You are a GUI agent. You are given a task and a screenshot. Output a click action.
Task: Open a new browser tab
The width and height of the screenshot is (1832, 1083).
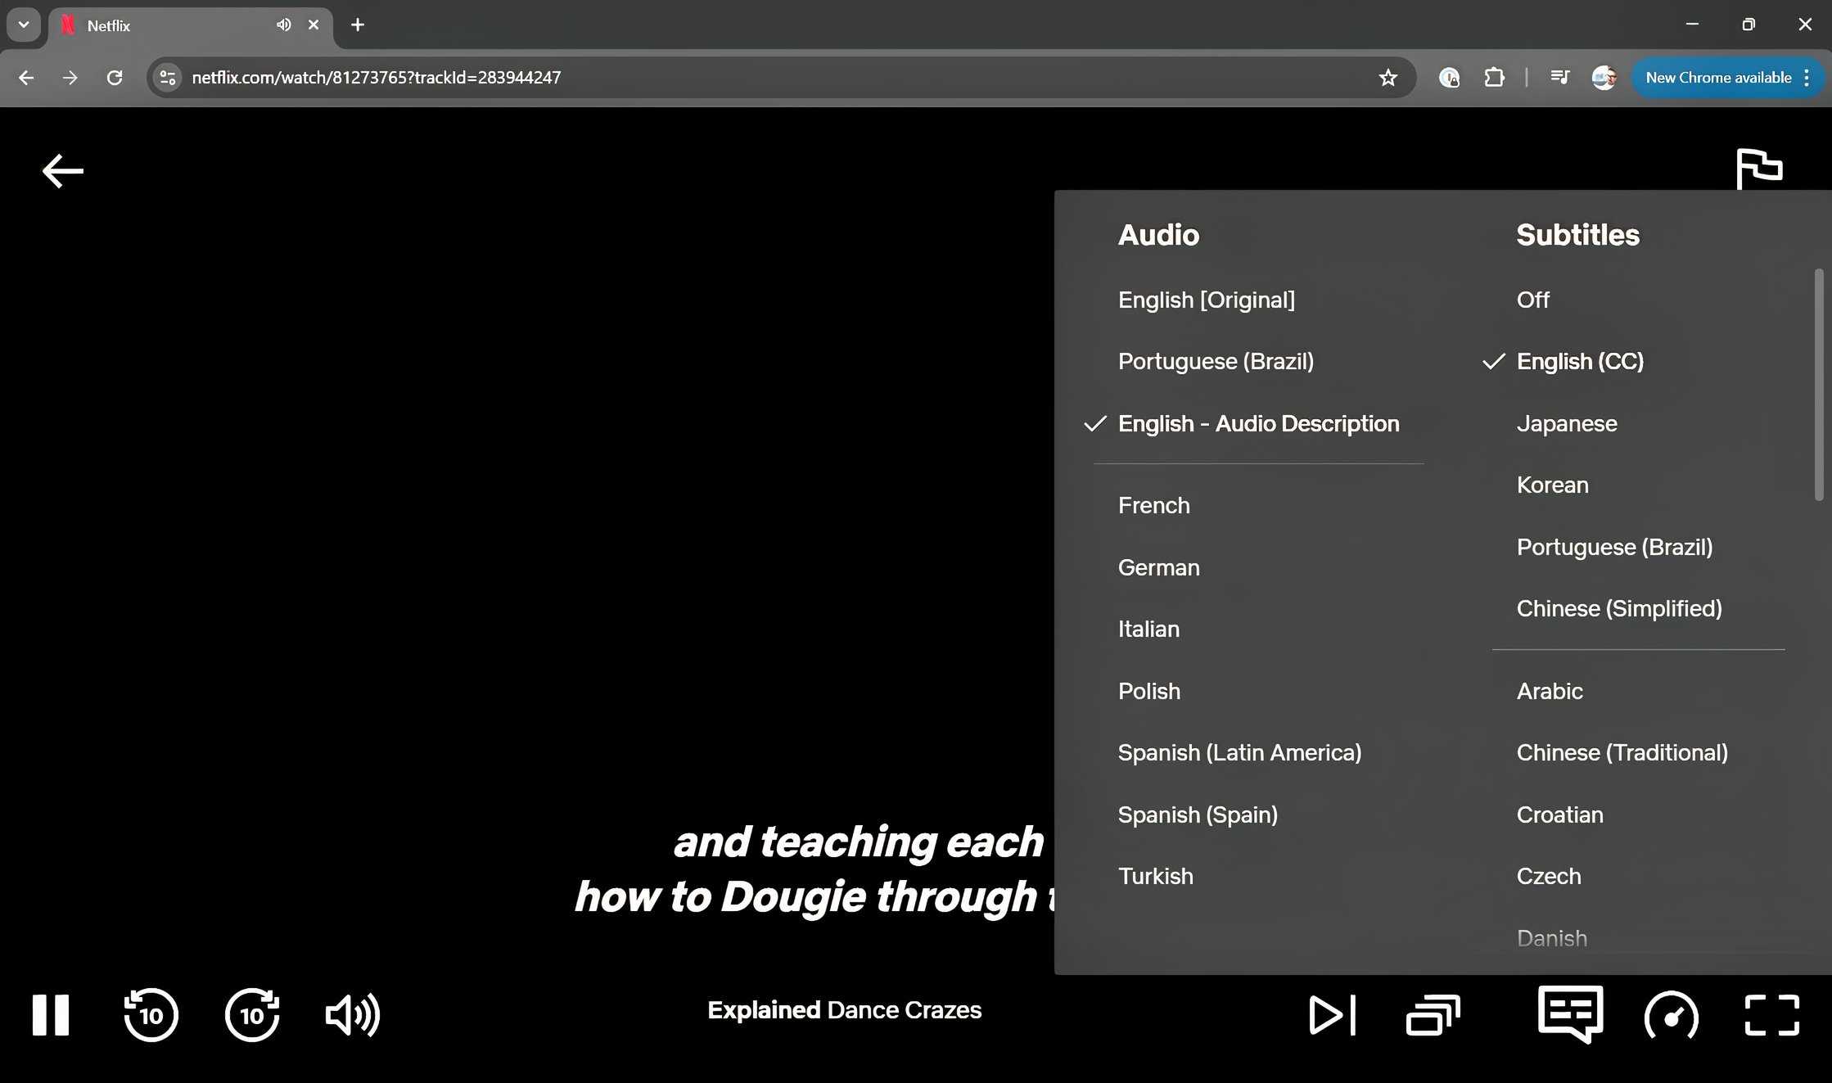click(358, 25)
